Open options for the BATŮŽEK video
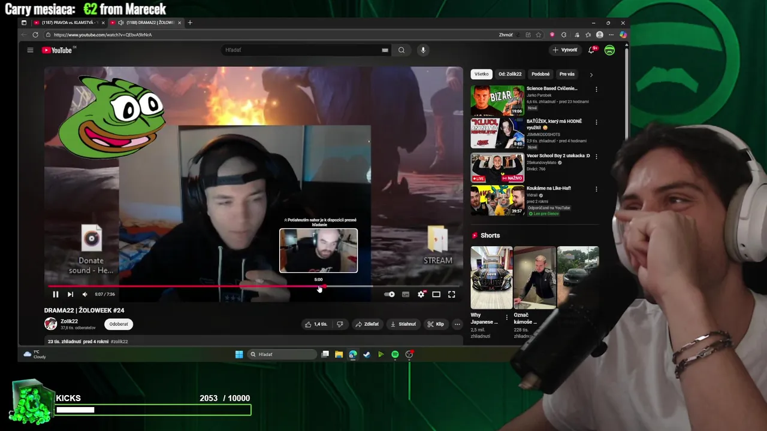Screen dimensions: 767x431 596,122
